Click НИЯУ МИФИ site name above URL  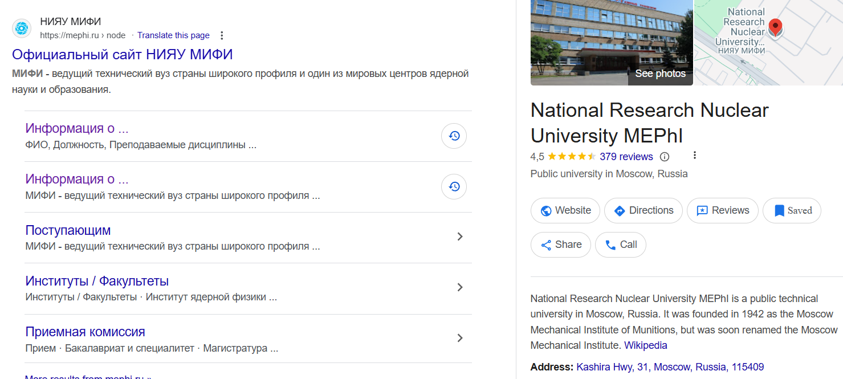click(x=71, y=22)
